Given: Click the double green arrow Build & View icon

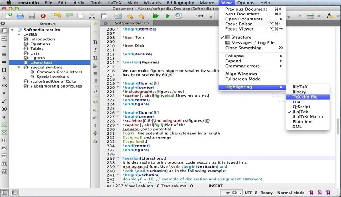Looking at the screenshot, I should pos(155,16).
